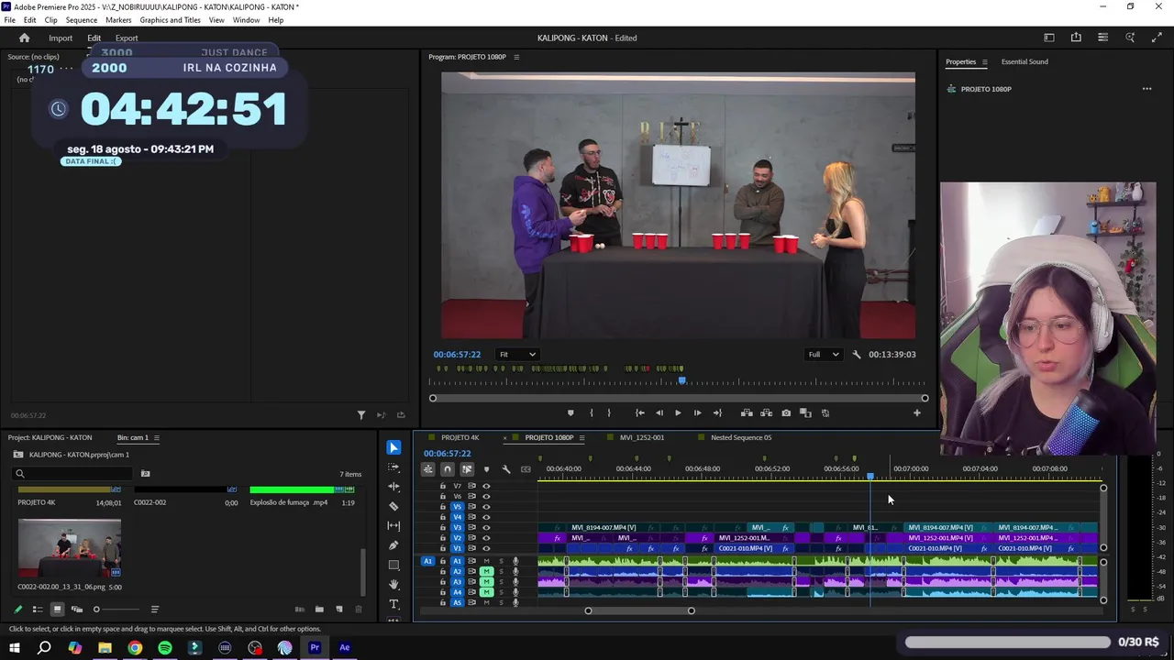Image resolution: width=1174 pixels, height=660 pixels.
Task: Create a new bin in project panel
Action: click(319, 610)
